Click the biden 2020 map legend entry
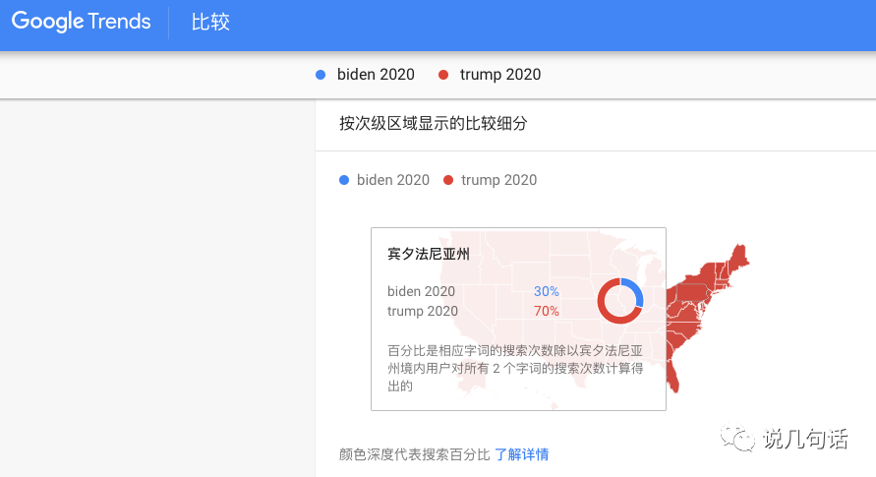The width and height of the screenshot is (876, 477). 392,180
